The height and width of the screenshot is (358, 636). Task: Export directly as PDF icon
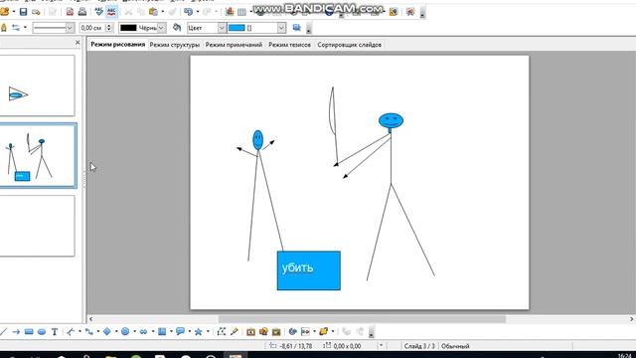tap(70, 12)
